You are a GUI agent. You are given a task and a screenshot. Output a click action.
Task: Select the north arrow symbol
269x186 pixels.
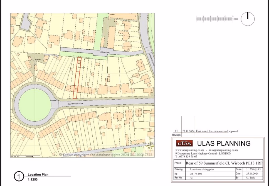pos(247,19)
